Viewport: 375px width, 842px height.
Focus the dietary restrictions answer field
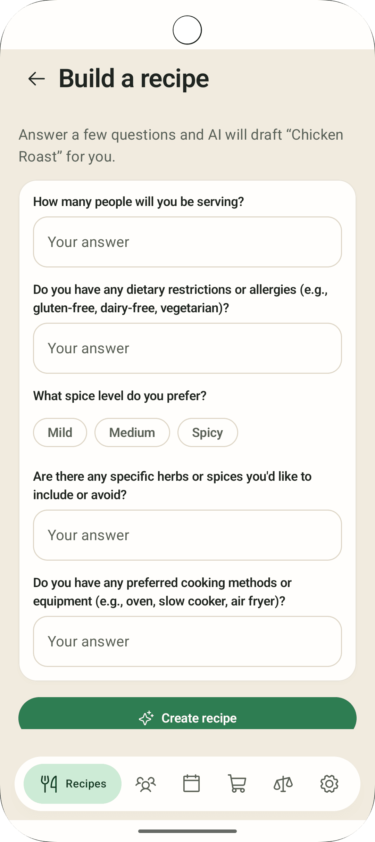coord(187,348)
